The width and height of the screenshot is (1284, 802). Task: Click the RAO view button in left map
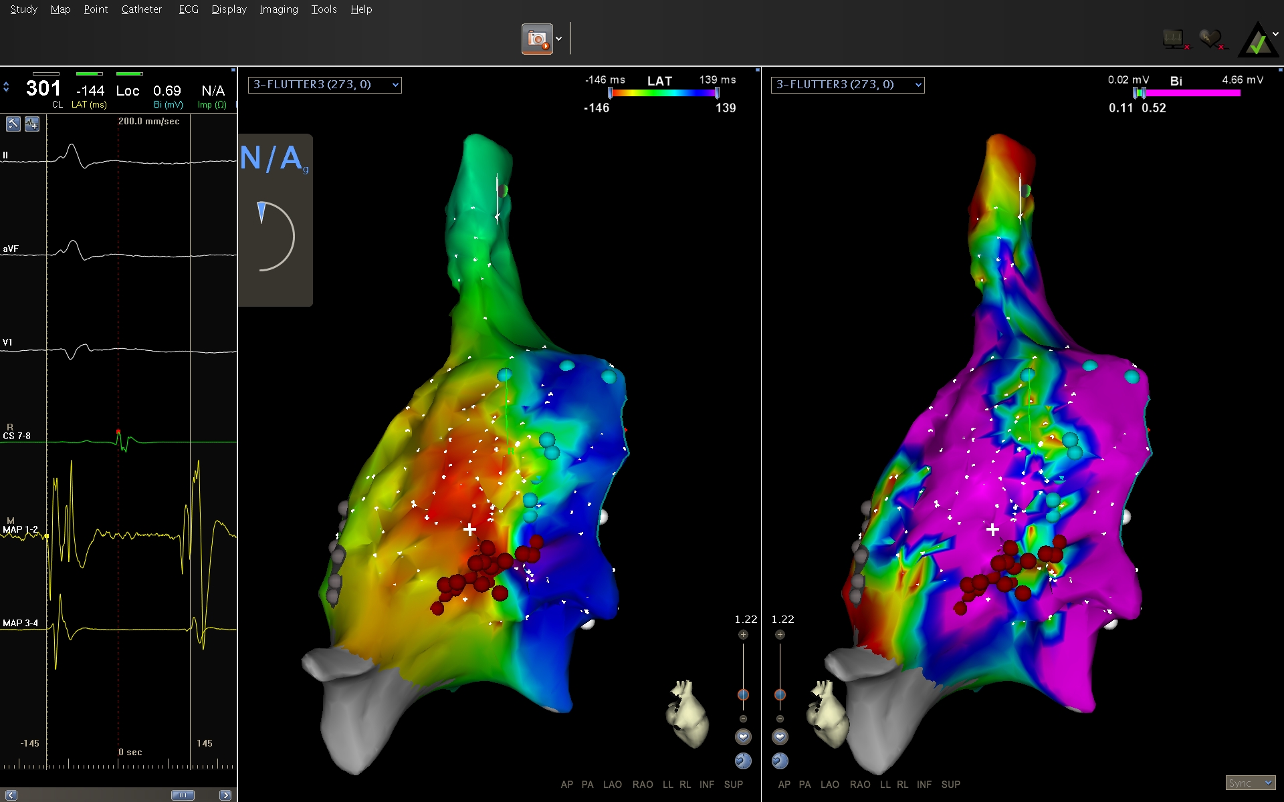(x=642, y=785)
